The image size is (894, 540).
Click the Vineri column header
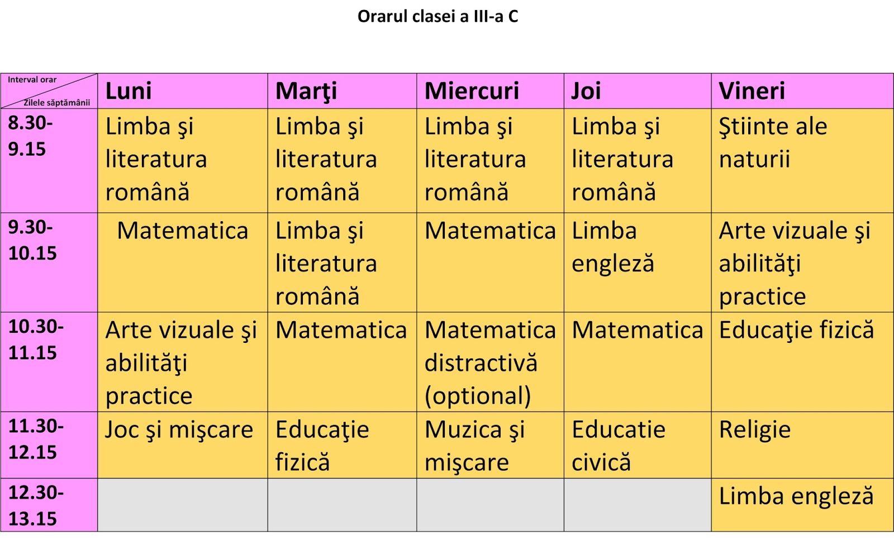pyautogui.click(x=802, y=91)
